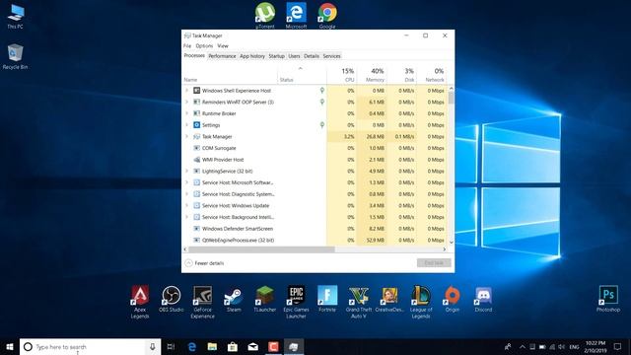Screen dimensions: 631x355
Task: Switch to the Startup tab
Action: [x=276, y=56]
